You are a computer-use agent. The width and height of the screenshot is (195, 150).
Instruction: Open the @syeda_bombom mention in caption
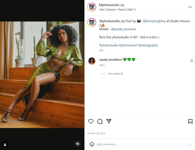124,29
